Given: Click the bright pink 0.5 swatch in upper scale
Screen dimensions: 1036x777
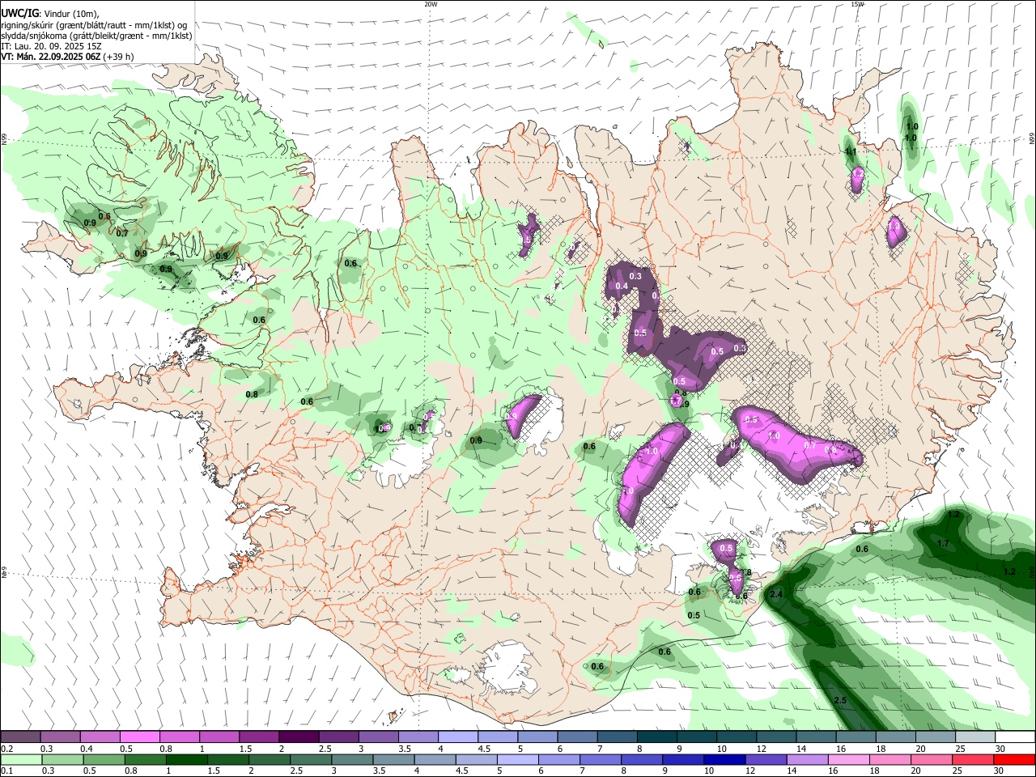Looking at the screenshot, I should (139, 737).
